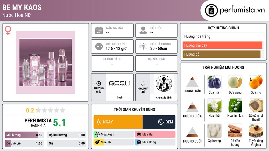Click the sillage person icon beside Độ toả hương
Image resolution: width=269 pixels, height=151 pixels.
click(143, 47)
